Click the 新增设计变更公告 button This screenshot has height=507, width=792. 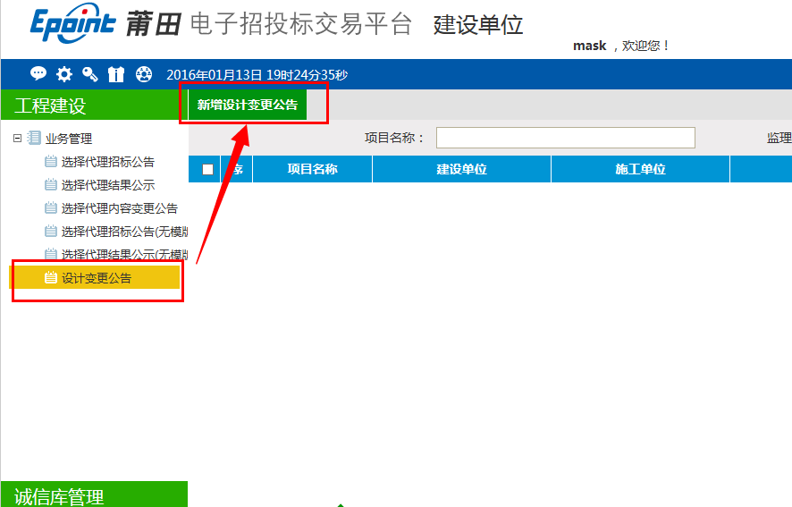click(248, 105)
